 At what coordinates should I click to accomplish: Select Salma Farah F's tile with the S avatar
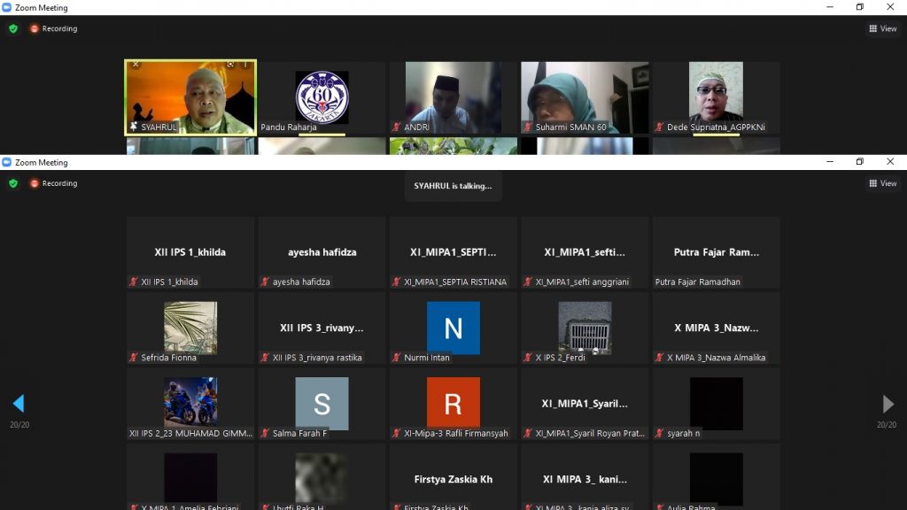322,403
